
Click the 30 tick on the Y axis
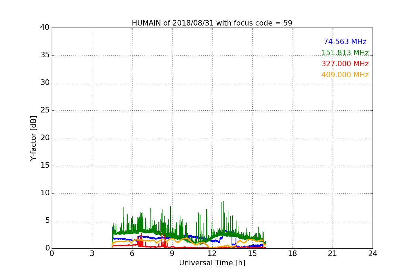tap(45, 83)
